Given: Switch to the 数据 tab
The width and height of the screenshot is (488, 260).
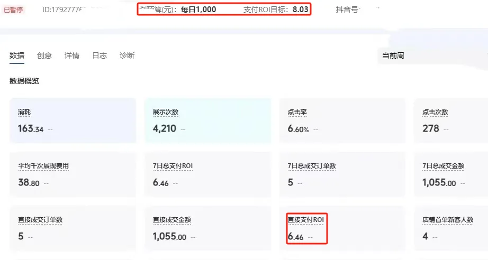Looking at the screenshot, I should point(17,55).
